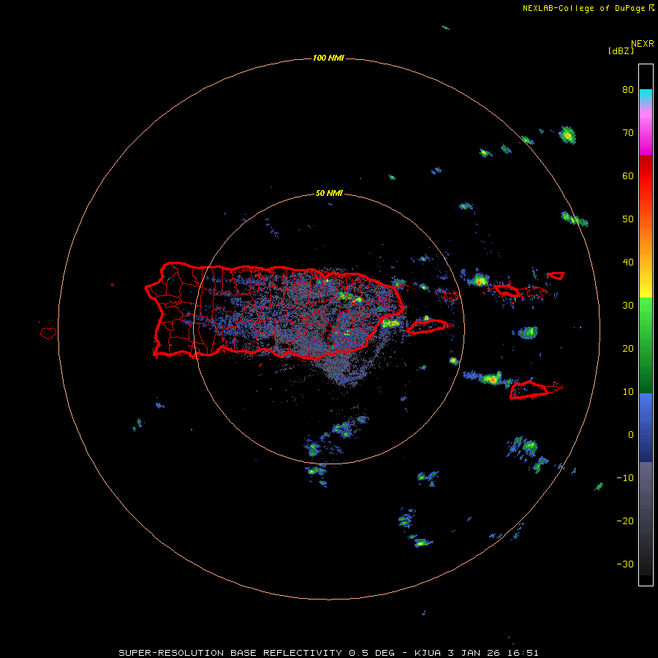658x658 pixels.
Task: Click the 20 value on dBZ scale
Action: coord(628,349)
